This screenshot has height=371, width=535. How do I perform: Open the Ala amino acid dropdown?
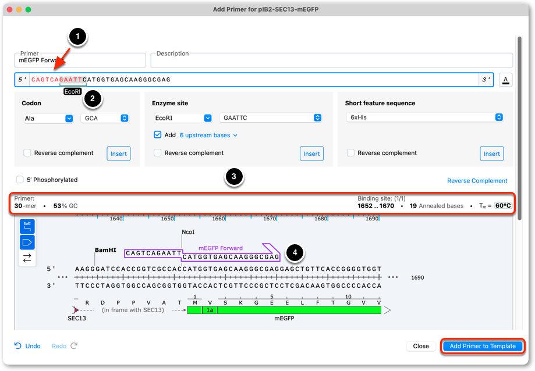(x=48, y=118)
